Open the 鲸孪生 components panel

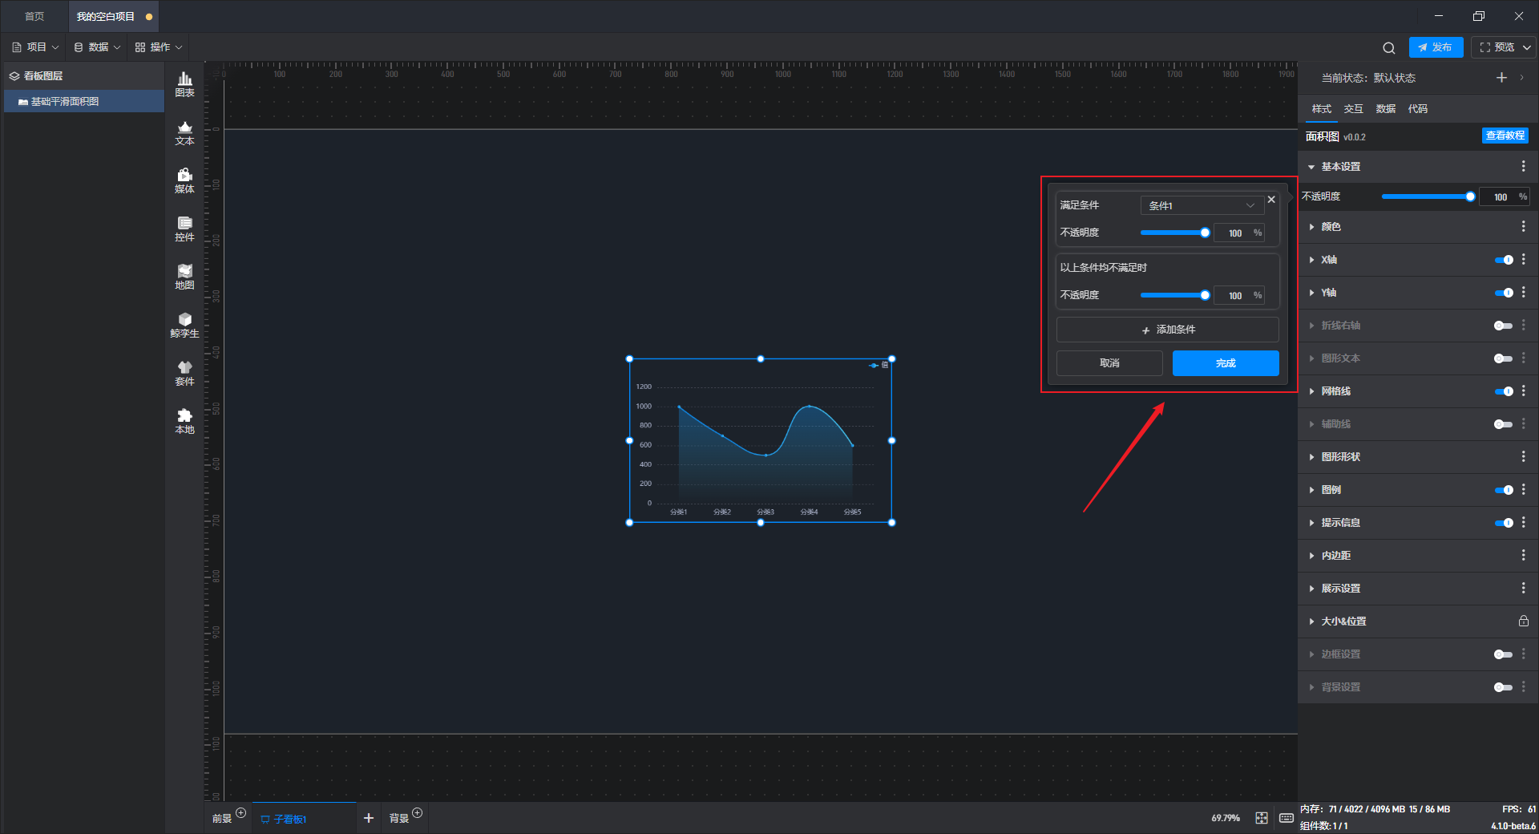click(x=184, y=325)
